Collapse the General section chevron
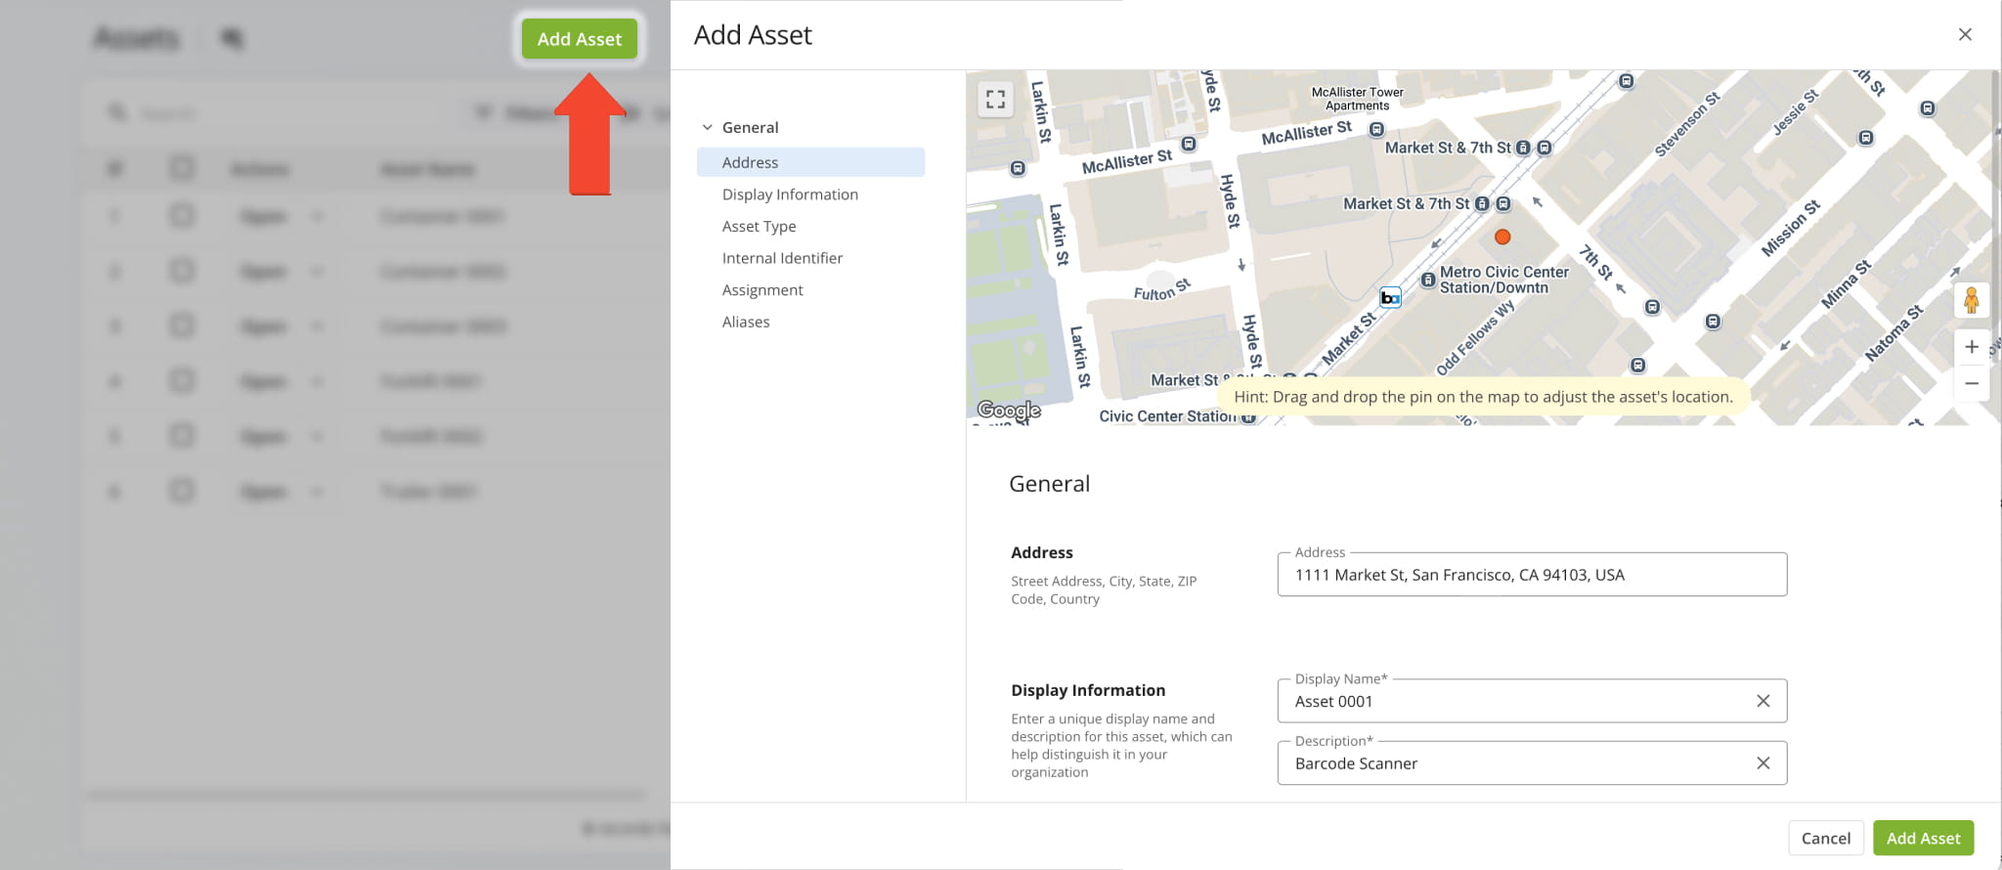This screenshot has height=870, width=2002. coord(708,127)
